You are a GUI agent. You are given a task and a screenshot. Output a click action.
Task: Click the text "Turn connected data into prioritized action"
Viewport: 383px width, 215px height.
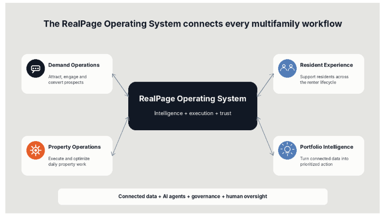[x=324, y=161]
